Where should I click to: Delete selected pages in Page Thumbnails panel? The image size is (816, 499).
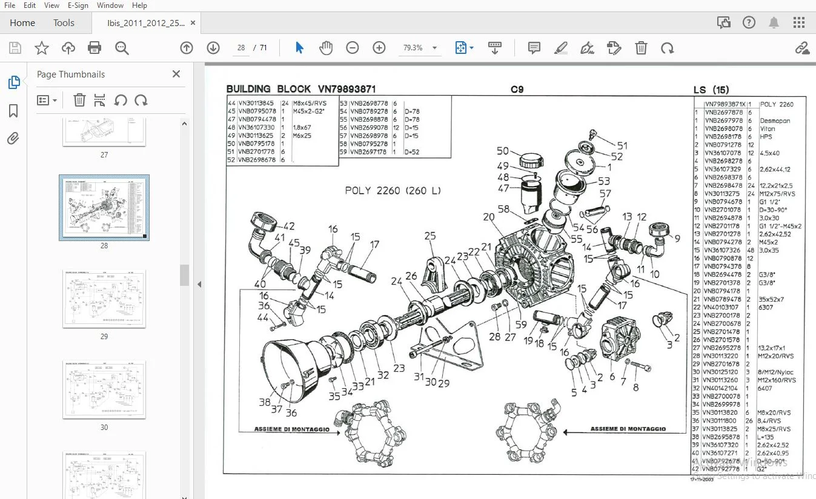[x=79, y=100]
